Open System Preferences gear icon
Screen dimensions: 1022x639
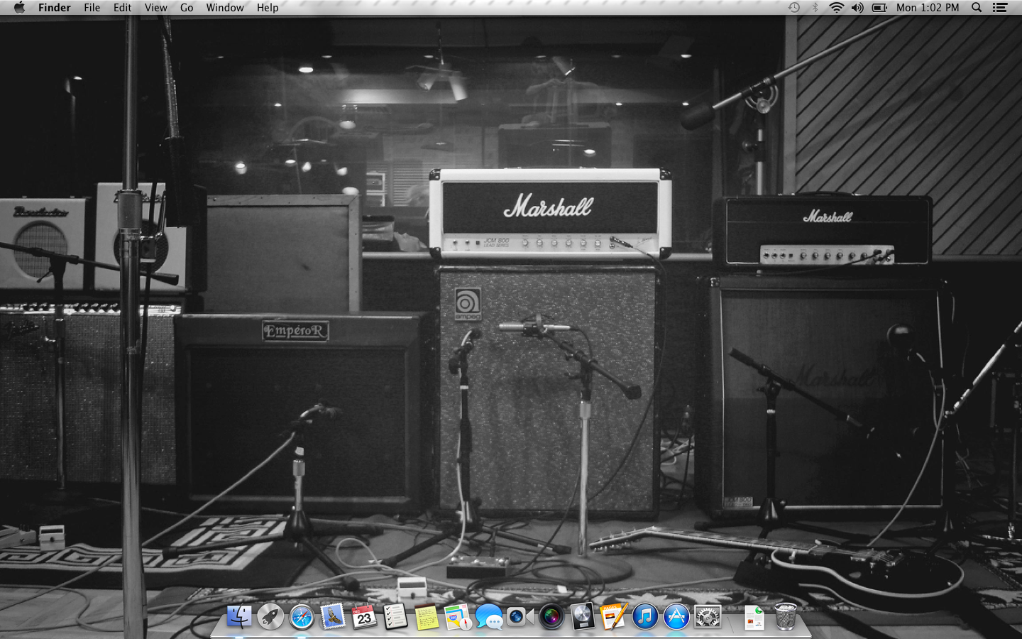pos(708,616)
